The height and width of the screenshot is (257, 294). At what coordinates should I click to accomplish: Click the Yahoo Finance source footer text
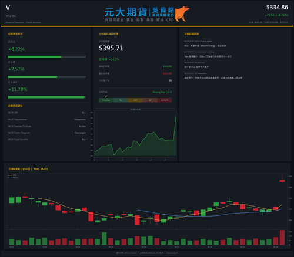[x=126, y=253]
